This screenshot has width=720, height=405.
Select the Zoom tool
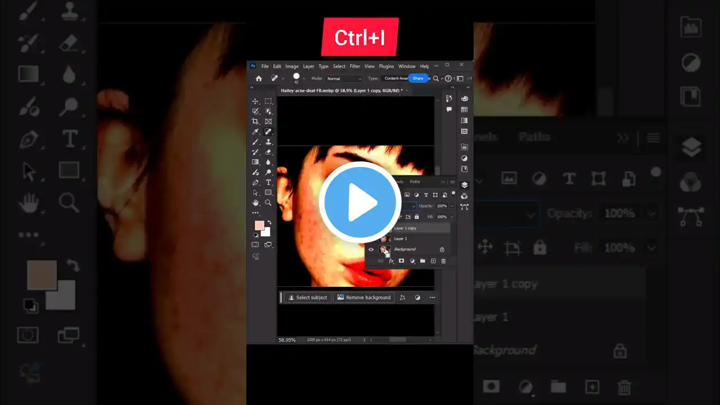(268, 202)
